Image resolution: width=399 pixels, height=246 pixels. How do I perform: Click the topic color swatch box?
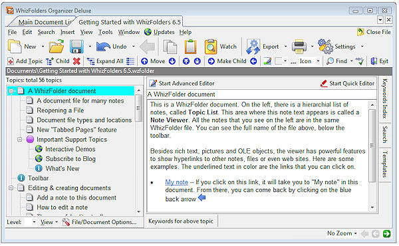(279, 61)
